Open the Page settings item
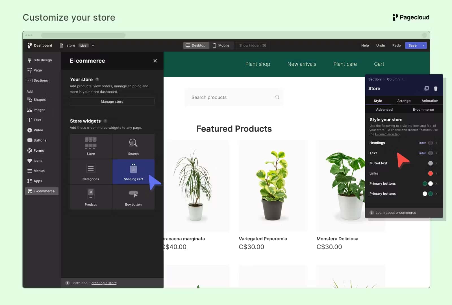 tap(34, 70)
